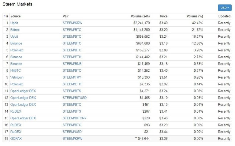
Task: Open STEEM/KRW pair on Upbit row
Action: click(x=73, y=23)
